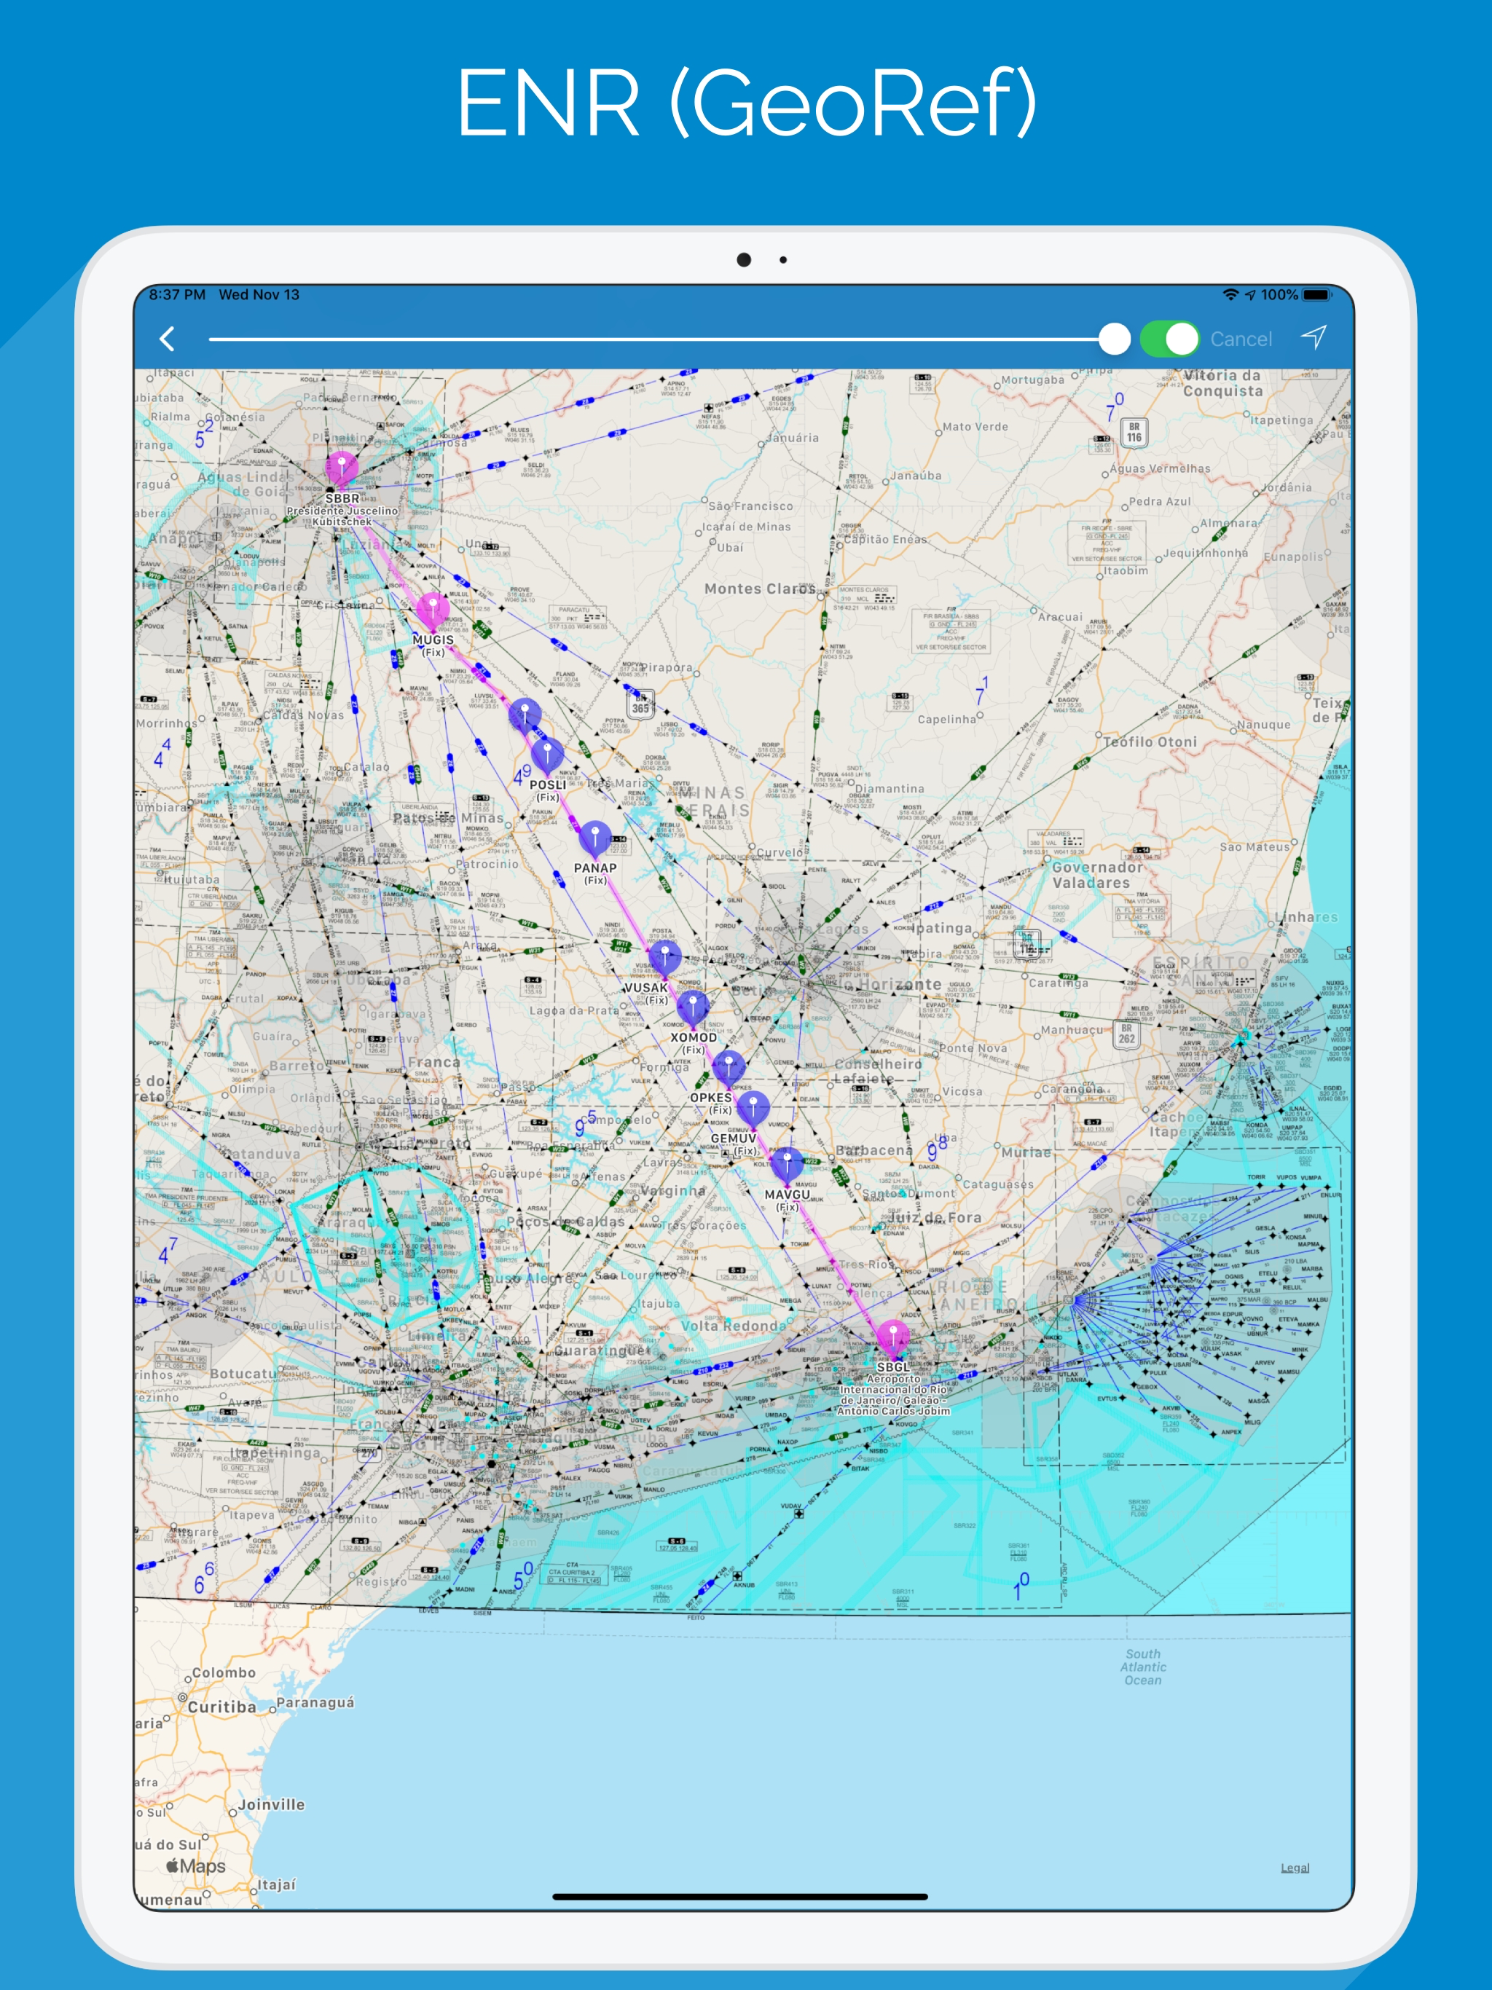This screenshot has height=1990, width=1492.
Task: Select the XOMOD fix waypoint pin
Action: tap(692, 1006)
